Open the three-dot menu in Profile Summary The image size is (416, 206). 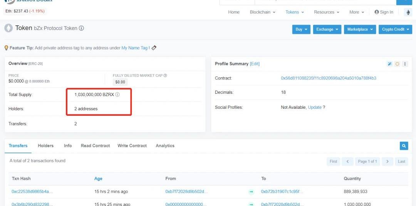[x=405, y=64]
